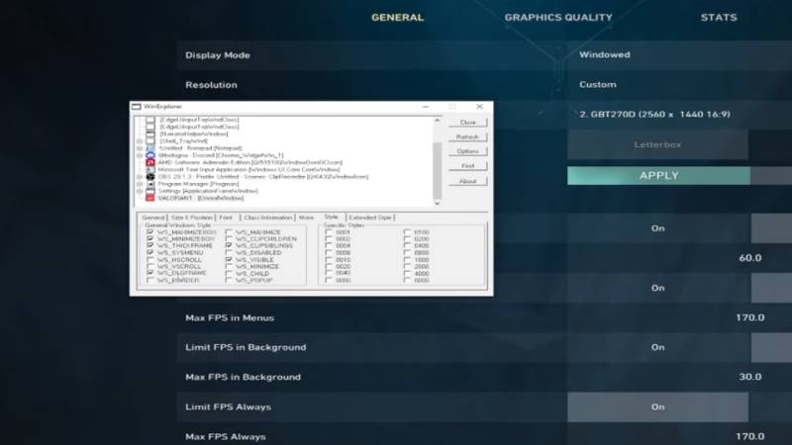Screen dimensions: 792x445
Task: Select the OBS icon in the tree
Action: coord(150,177)
